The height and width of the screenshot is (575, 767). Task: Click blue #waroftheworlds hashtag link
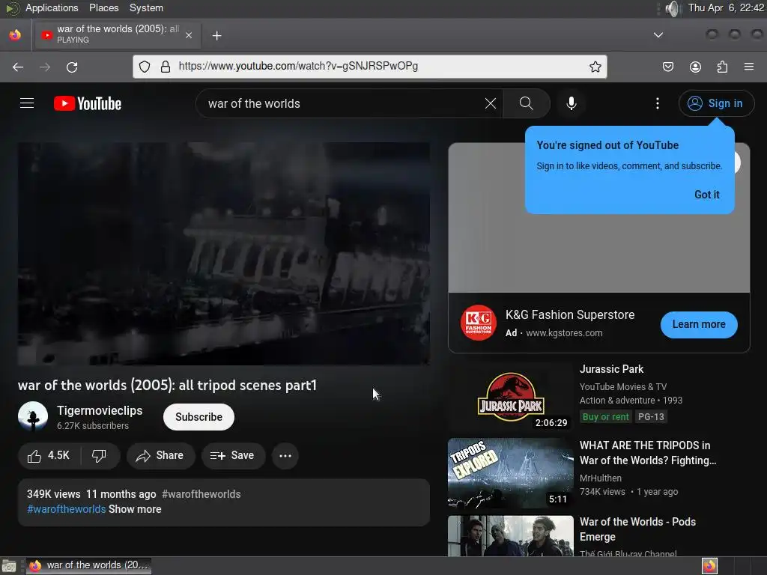67,509
